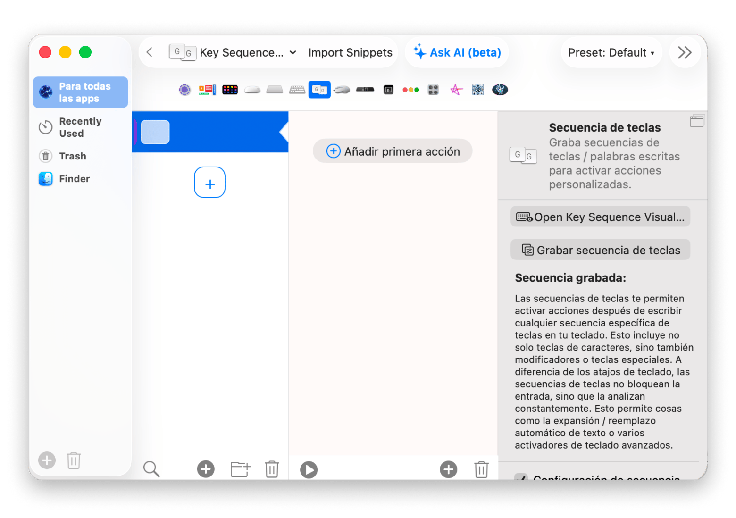Select the purple Automations trigger icon
Viewport: 736px width, 518px height.
click(185, 90)
